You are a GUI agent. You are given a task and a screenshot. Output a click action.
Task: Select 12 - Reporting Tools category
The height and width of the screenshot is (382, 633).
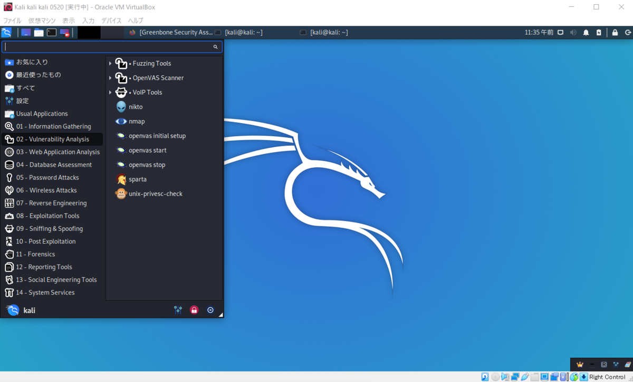[53, 267]
